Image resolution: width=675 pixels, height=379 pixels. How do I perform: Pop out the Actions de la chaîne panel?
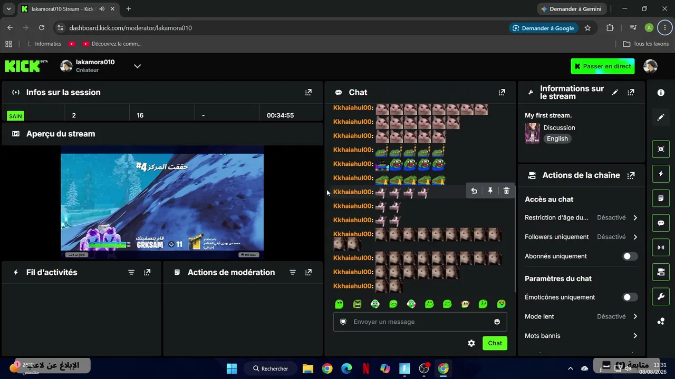click(631, 175)
